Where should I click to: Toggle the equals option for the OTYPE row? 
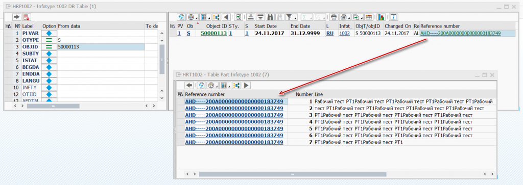[49, 40]
